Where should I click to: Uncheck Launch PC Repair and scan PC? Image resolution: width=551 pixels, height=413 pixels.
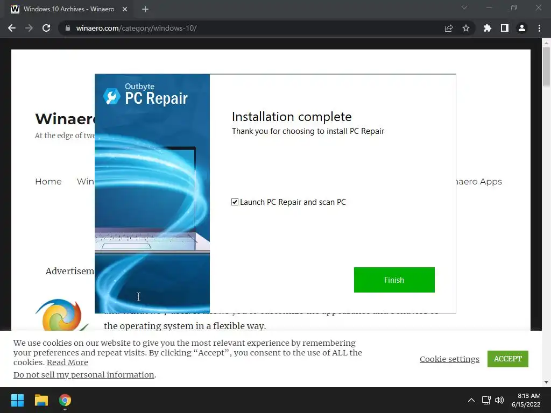point(235,202)
